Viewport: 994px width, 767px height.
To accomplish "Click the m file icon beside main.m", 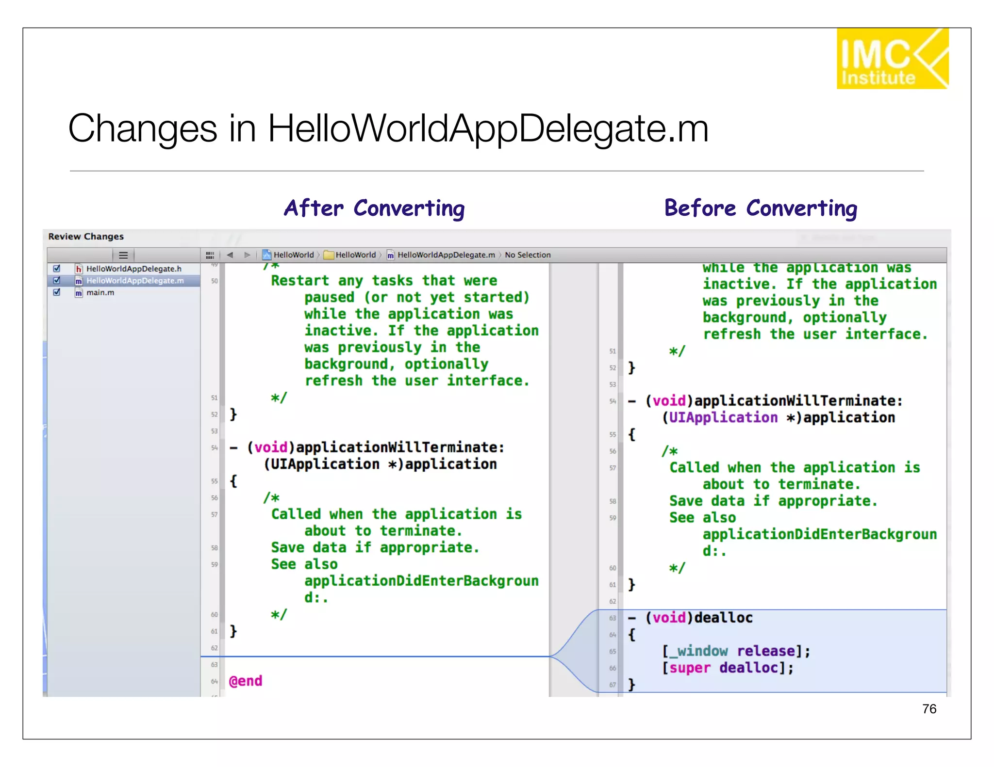I will tap(79, 292).
